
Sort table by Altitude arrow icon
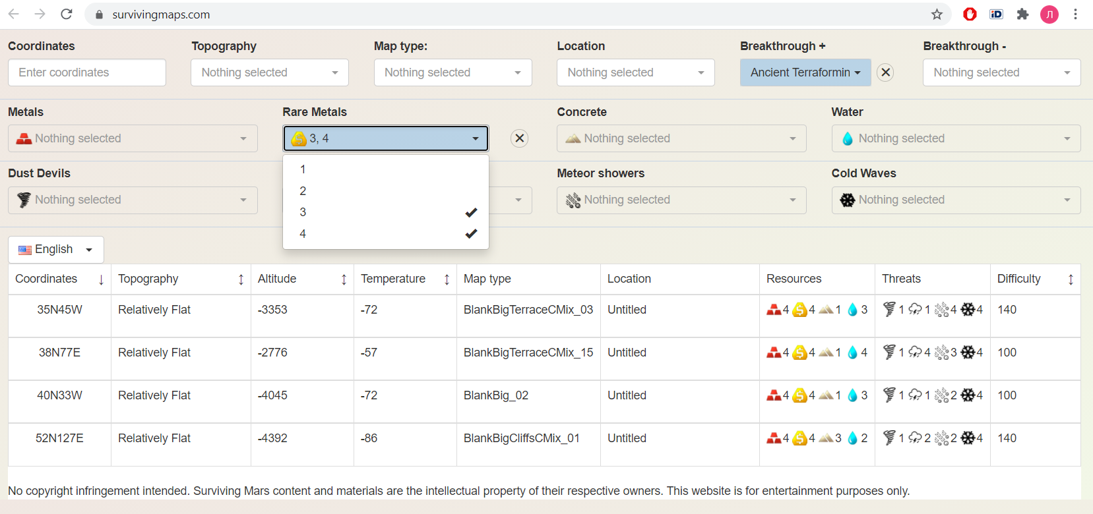pos(344,279)
